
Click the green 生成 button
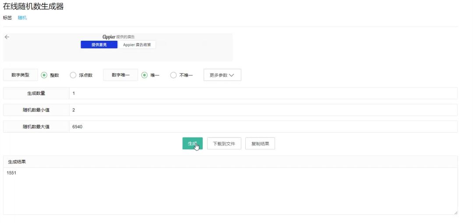click(192, 143)
